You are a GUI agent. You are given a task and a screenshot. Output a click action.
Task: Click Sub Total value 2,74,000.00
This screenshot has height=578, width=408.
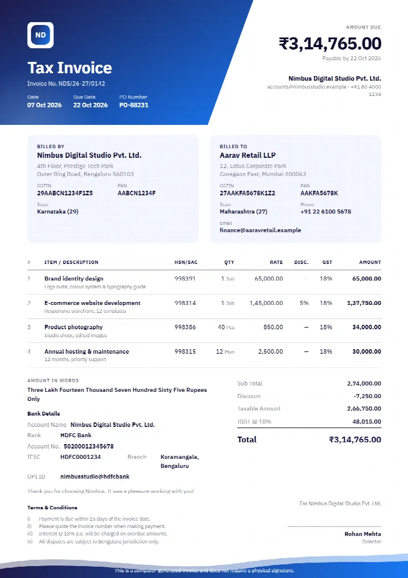364,384
